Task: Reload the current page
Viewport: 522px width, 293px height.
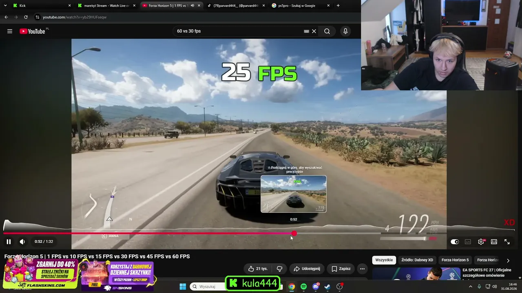Action: (26, 17)
